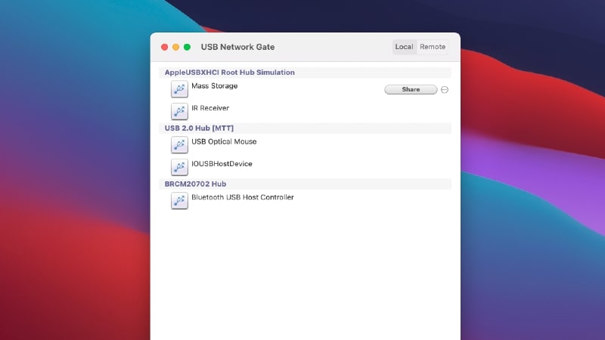Click the Bluetooth USB Host Controller icon

179,201
